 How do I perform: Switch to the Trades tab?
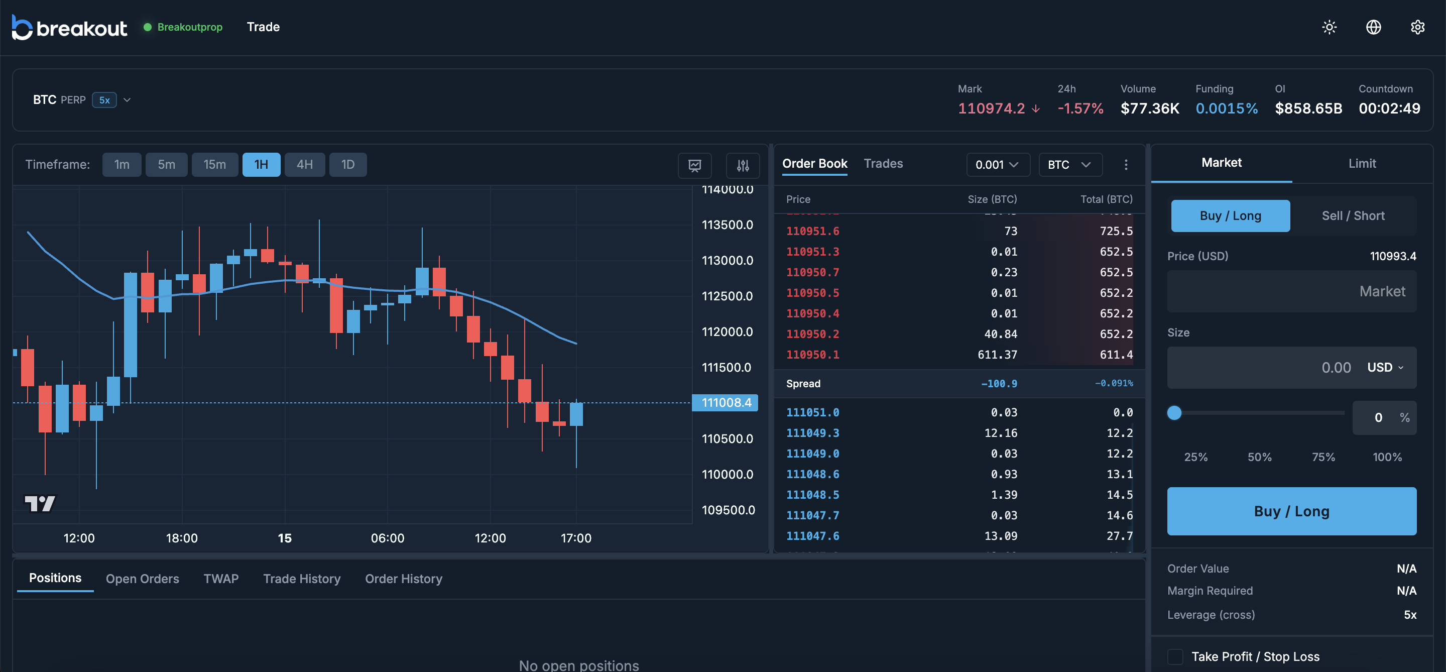[x=883, y=163]
